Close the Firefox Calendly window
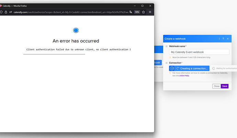 150,6
